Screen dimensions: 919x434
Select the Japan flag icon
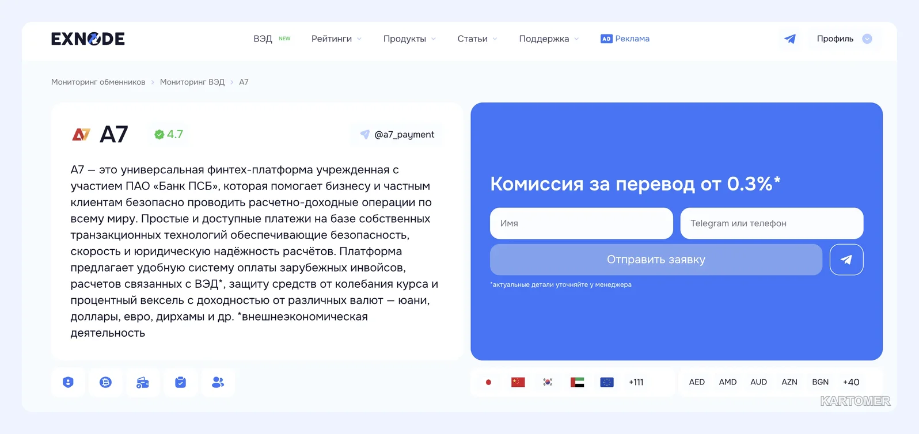(x=488, y=382)
